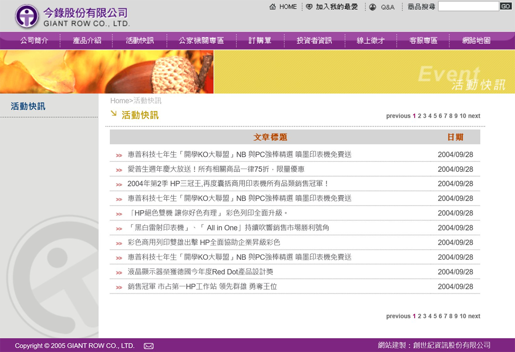Click the bottom pagination previous link
This screenshot has width=515, height=352.
[398, 316]
